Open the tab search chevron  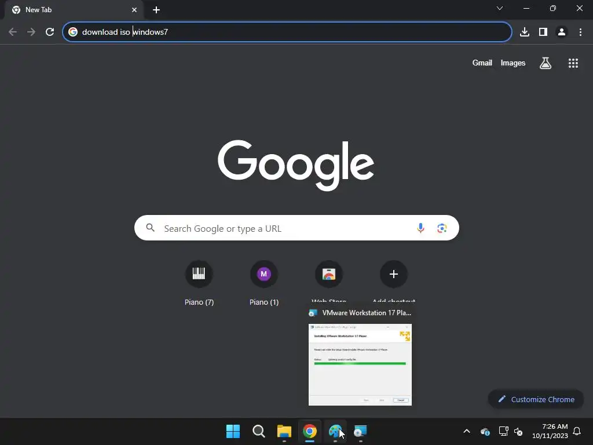(x=500, y=8)
